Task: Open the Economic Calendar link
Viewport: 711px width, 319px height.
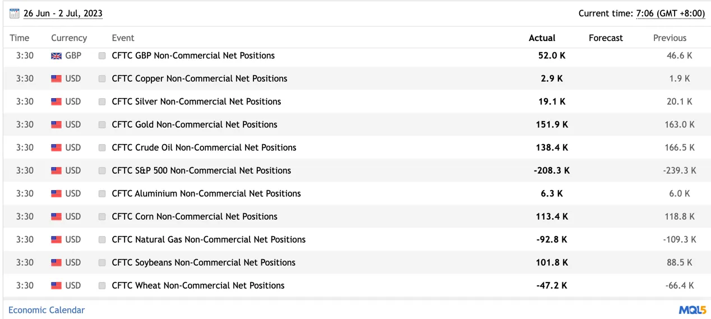Action: click(x=47, y=310)
